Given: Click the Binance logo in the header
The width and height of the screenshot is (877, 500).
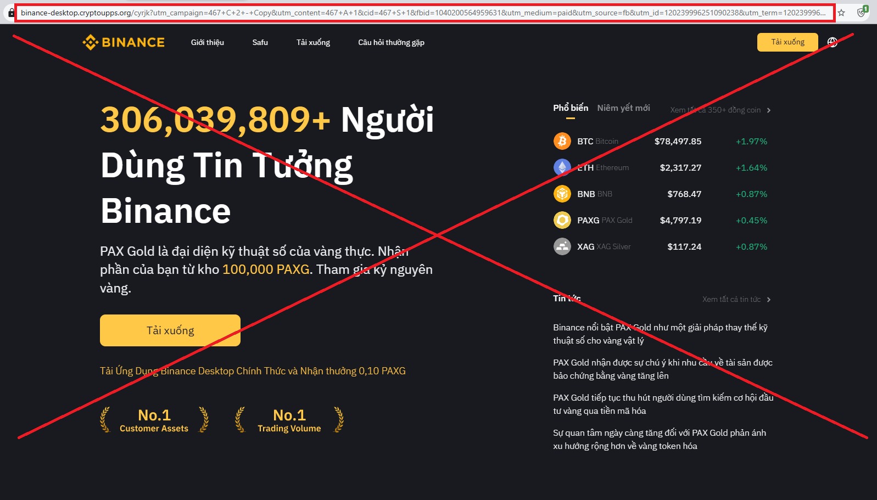Looking at the screenshot, I should click(124, 42).
